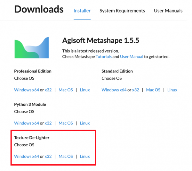The height and width of the screenshot is (171, 192).
Task: Download Professional Edition x32 installer
Action: click(x=48, y=90)
